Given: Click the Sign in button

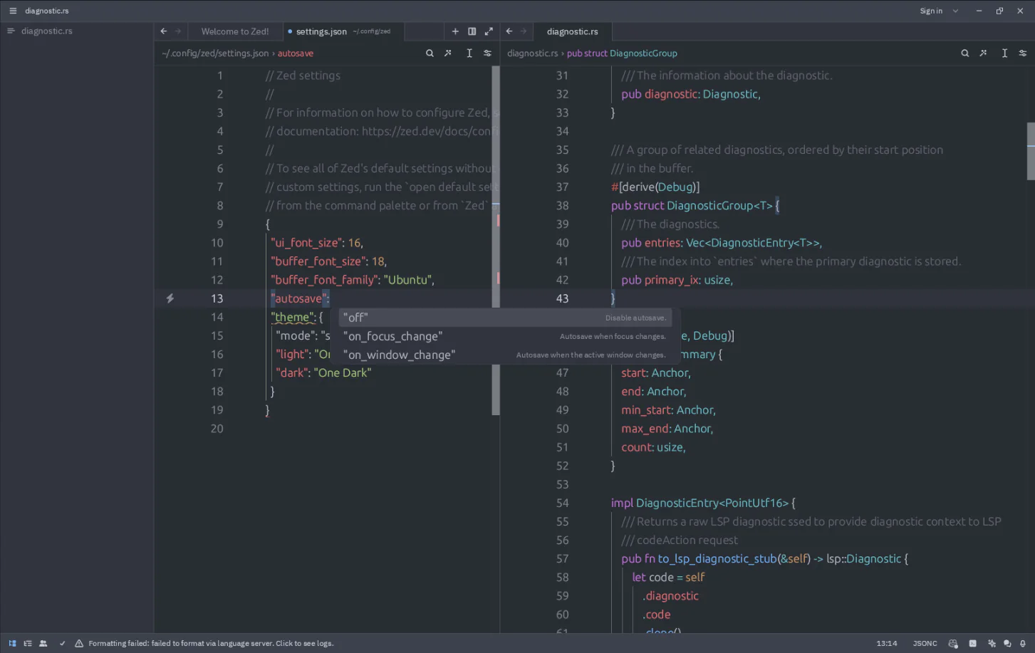Looking at the screenshot, I should (x=931, y=11).
